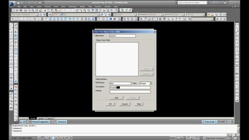Click Add button in Field Definition
249x140 pixels.
(116, 98)
